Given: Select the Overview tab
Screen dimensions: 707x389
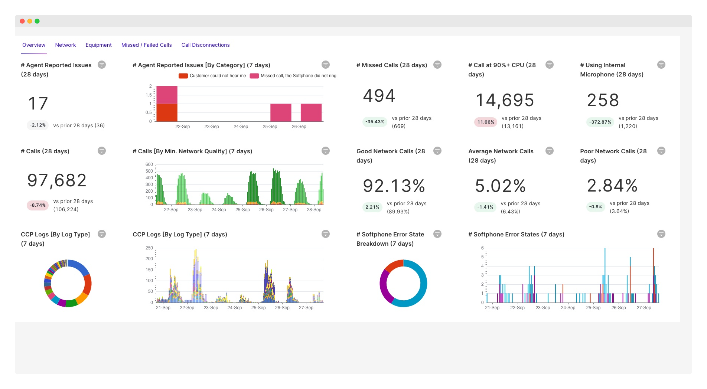Looking at the screenshot, I should (x=34, y=45).
